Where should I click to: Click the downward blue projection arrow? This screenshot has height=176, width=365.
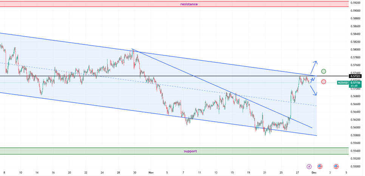click(314, 90)
